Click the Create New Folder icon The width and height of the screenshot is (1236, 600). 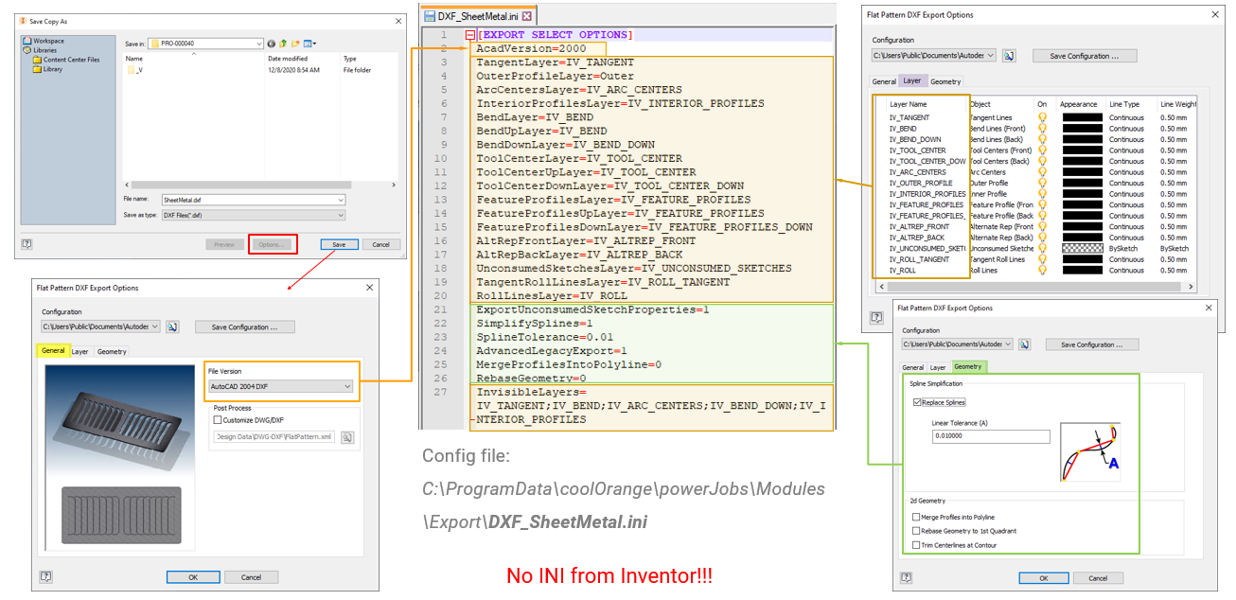point(295,44)
